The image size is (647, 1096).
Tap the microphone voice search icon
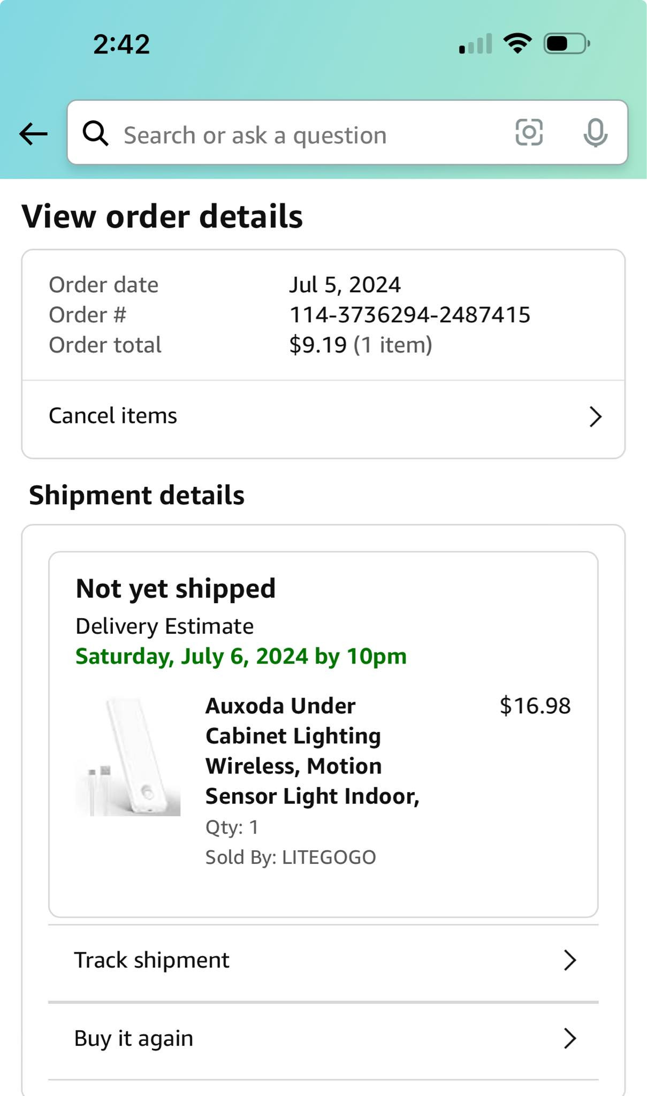[595, 133]
